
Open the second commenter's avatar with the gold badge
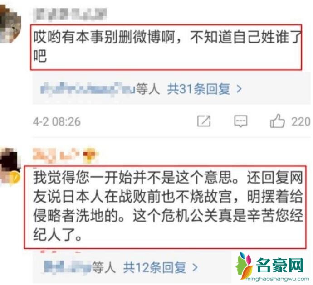10,166
